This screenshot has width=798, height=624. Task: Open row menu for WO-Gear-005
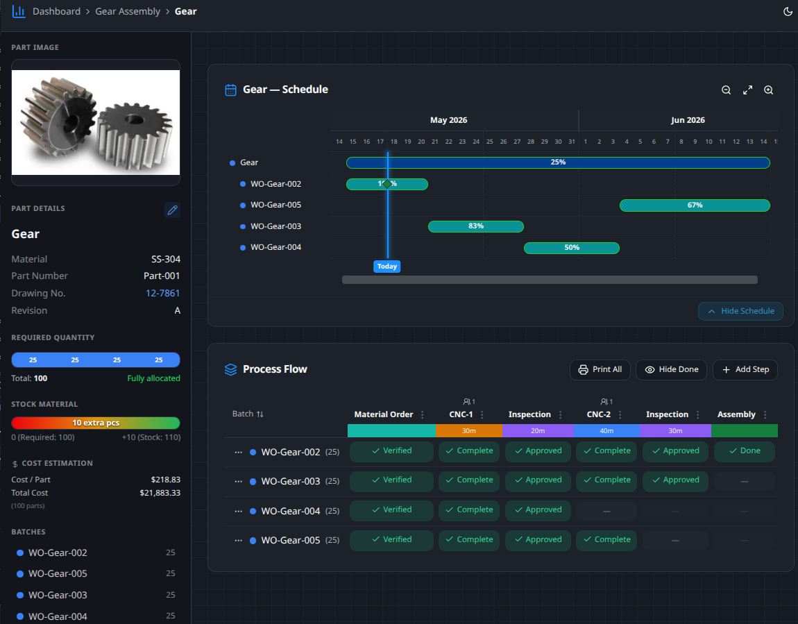(238, 541)
